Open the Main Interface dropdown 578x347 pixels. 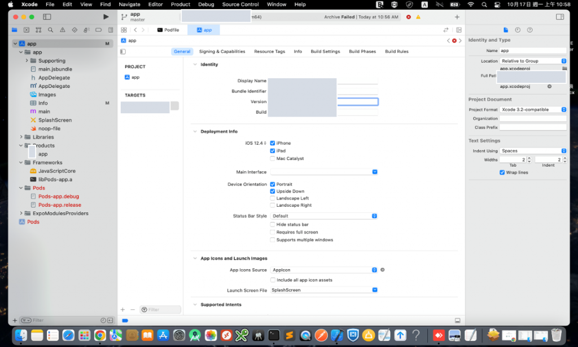pyautogui.click(x=324, y=172)
